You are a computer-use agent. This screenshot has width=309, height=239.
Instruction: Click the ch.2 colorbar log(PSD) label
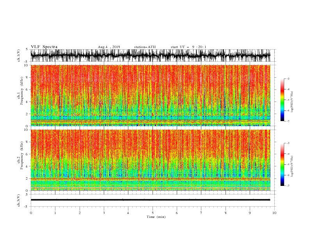tap(292, 166)
